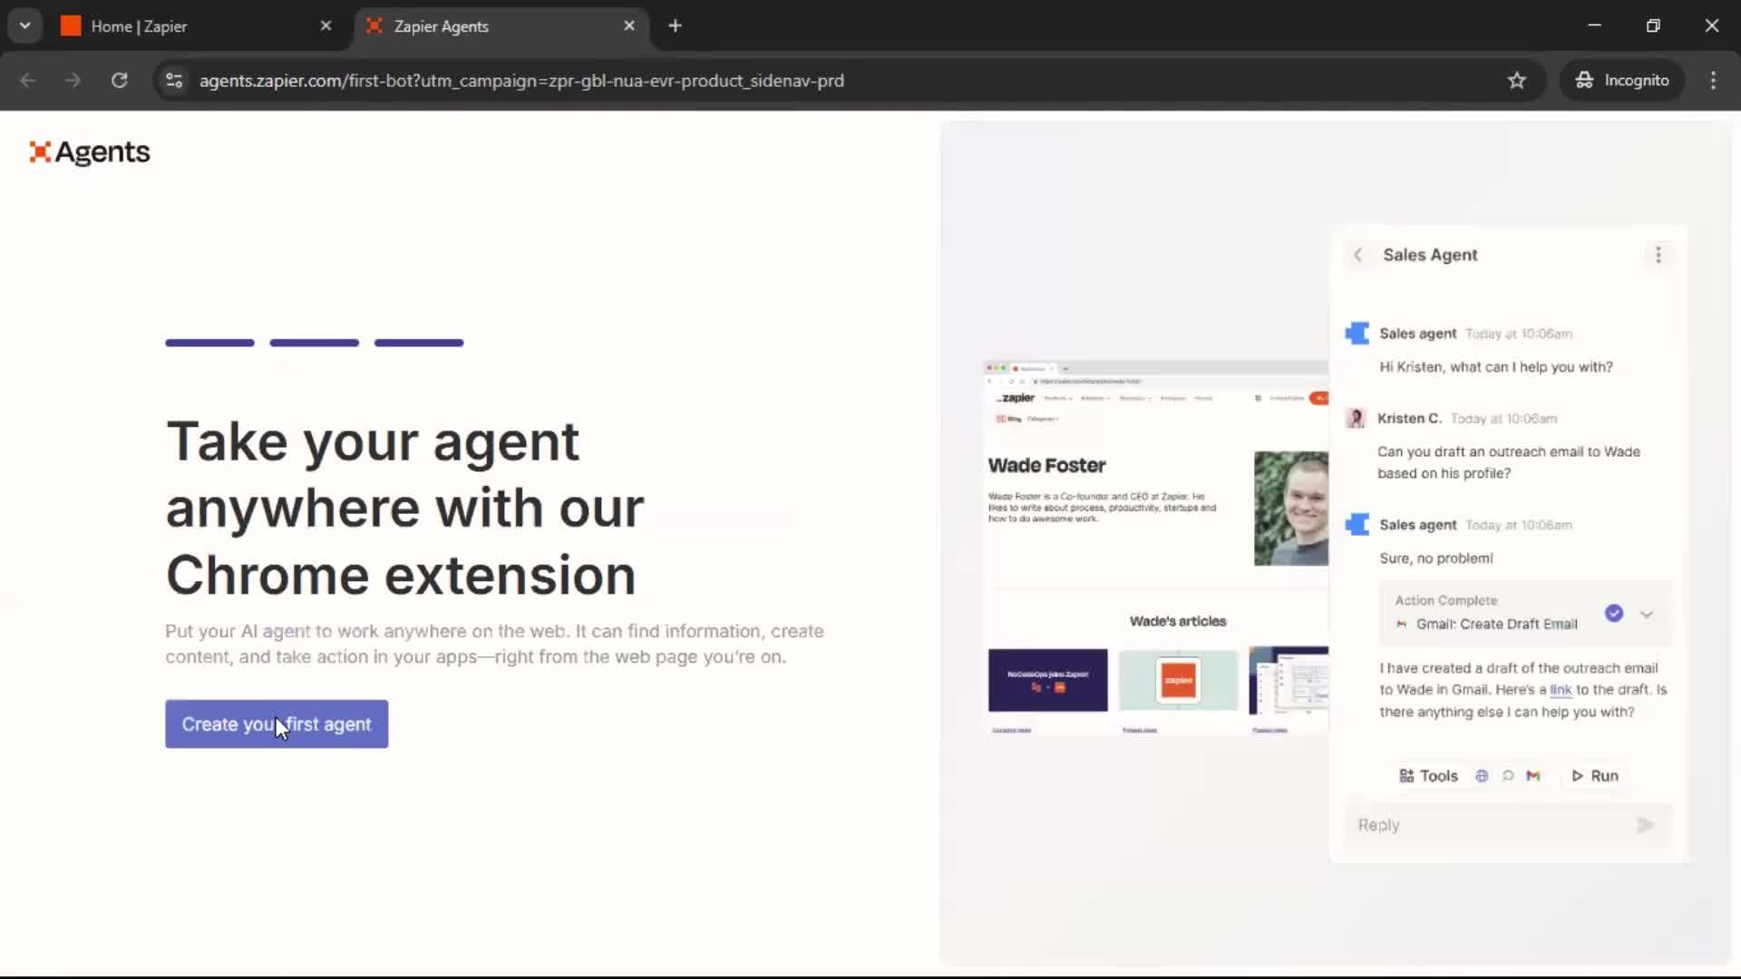Send the reply with the arrow icon
Screen dimensions: 1741x979
(1646, 825)
